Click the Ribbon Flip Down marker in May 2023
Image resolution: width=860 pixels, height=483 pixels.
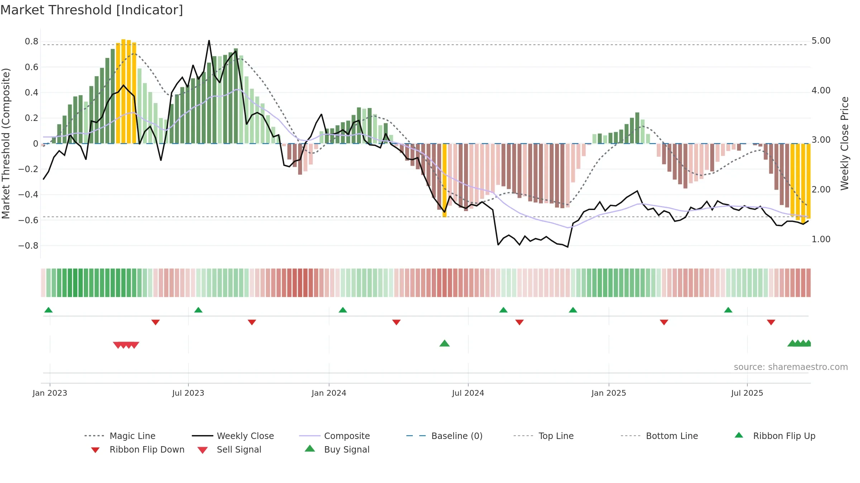coord(155,322)
